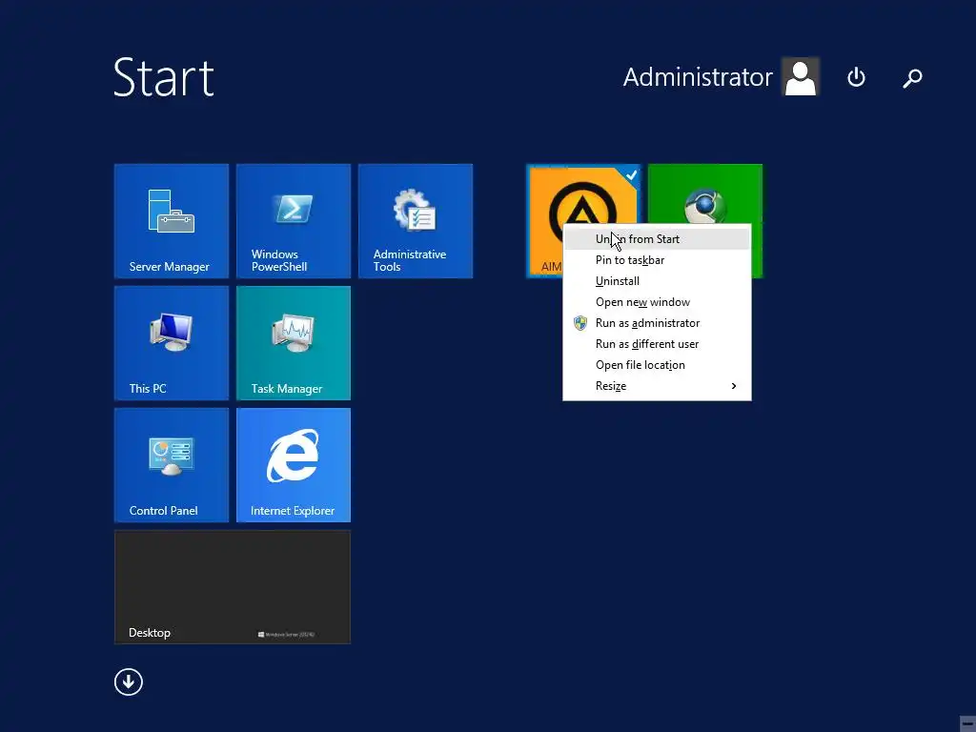Open the Server Manager tile
The width and height of the screenshot is (976, 732).
point(172,221)
